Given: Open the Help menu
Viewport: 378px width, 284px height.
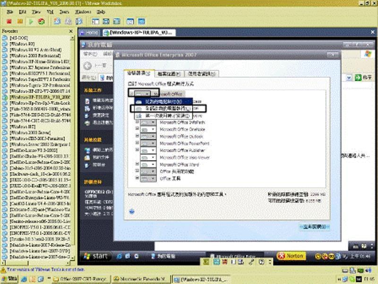Looking at the screenshot, I should coord(101,11).
